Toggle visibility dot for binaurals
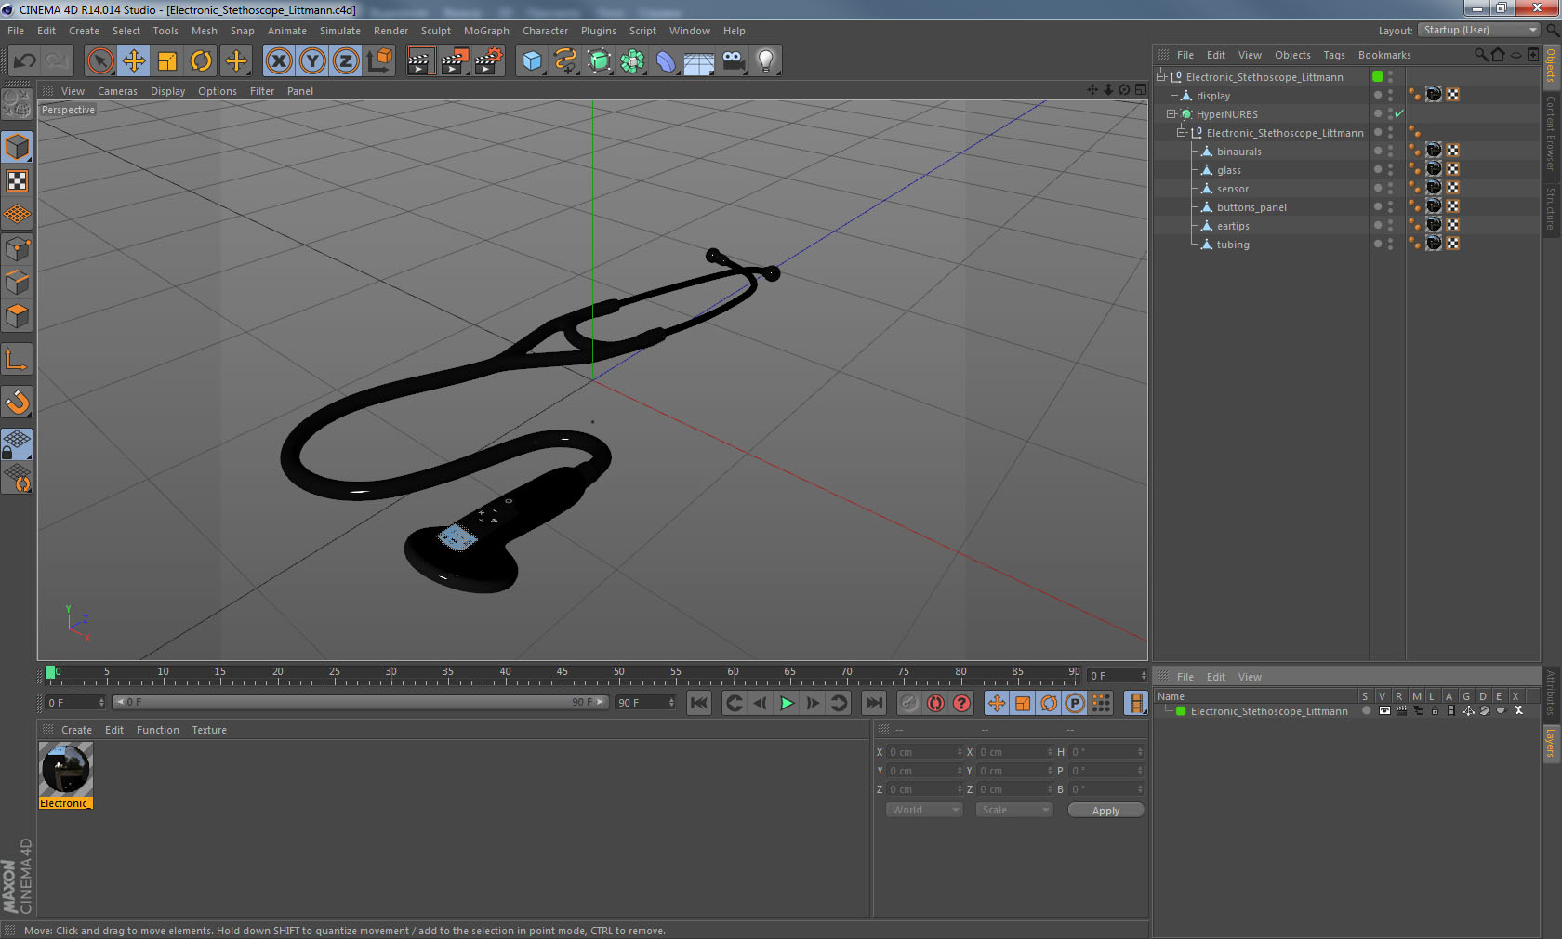The width and height of the screenshot is (1562, 939). coord(1378,151)
